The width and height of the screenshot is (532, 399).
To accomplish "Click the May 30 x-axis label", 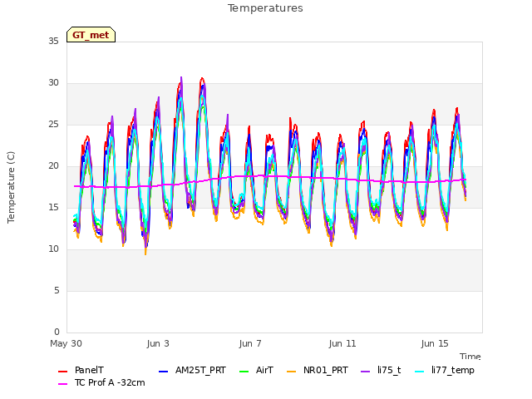I will [66, 343].
